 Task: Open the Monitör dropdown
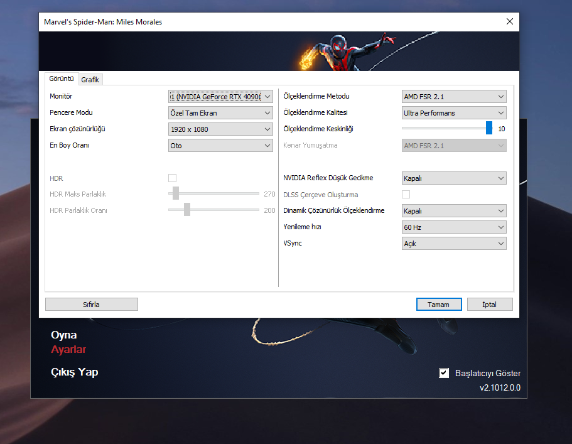coord(220,97)
